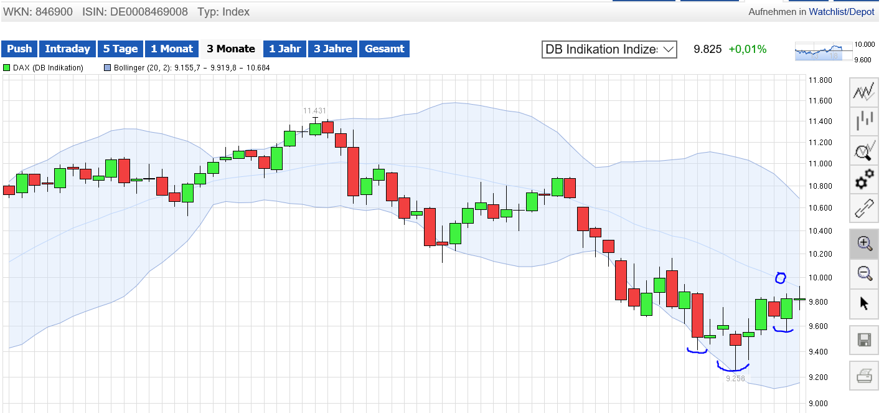884x413 pixels.
Task: Select the Gesamt timeframe tab
Action: pos(384,49)
